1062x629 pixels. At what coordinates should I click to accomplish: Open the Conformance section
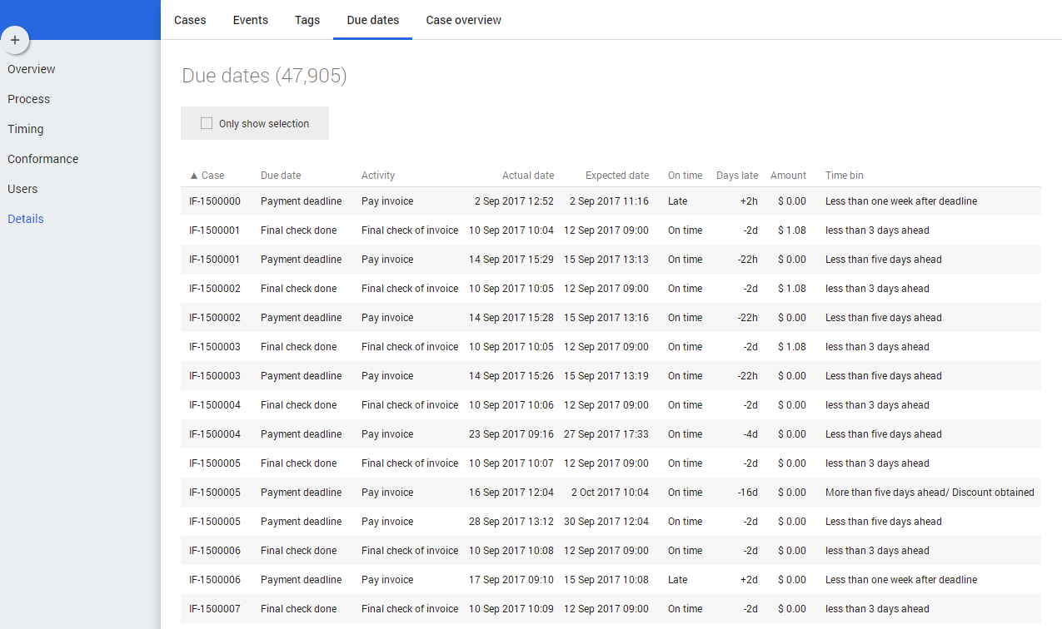[x=43, y=159]
